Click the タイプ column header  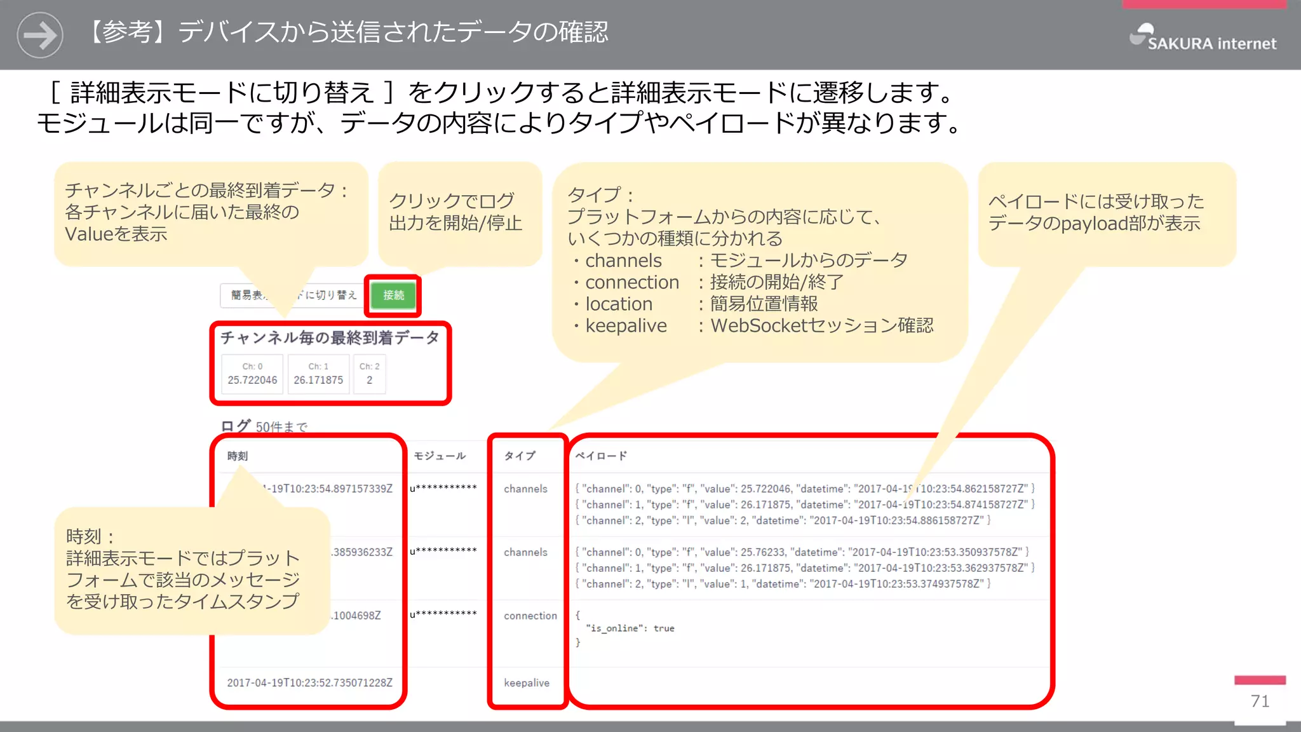click(520, 456)
